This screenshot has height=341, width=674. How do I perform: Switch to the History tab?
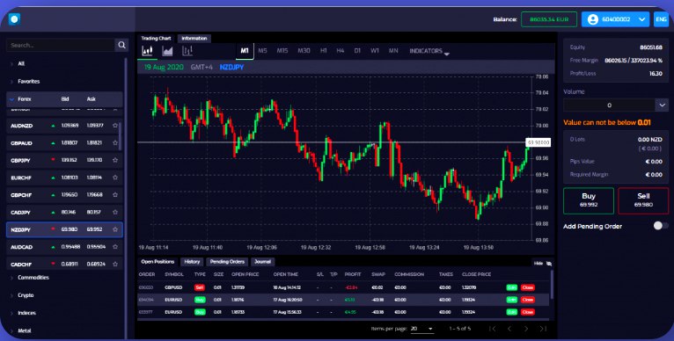pyautogui.click(x=192, y=262)
